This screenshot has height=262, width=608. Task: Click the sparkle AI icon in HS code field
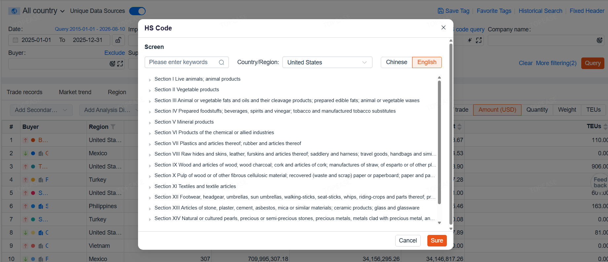pos(470,40)
